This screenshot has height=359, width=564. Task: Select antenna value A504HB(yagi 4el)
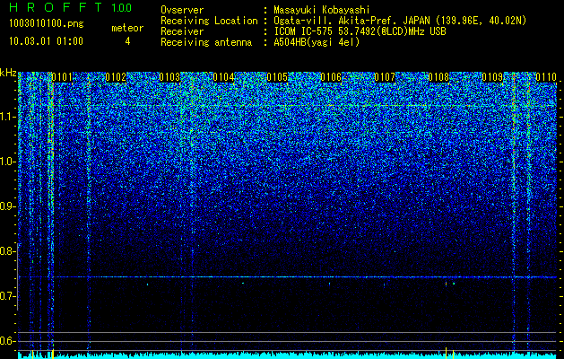pos(317,42)
